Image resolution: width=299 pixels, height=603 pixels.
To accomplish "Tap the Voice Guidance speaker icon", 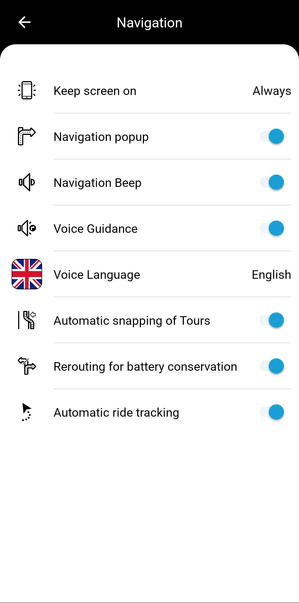I will [x=27, y=228].
